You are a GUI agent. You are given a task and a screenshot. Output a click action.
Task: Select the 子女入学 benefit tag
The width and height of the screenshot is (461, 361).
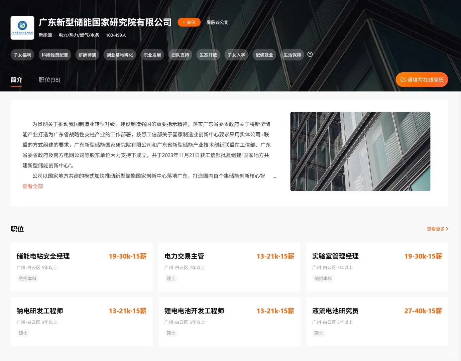point(236,55)
